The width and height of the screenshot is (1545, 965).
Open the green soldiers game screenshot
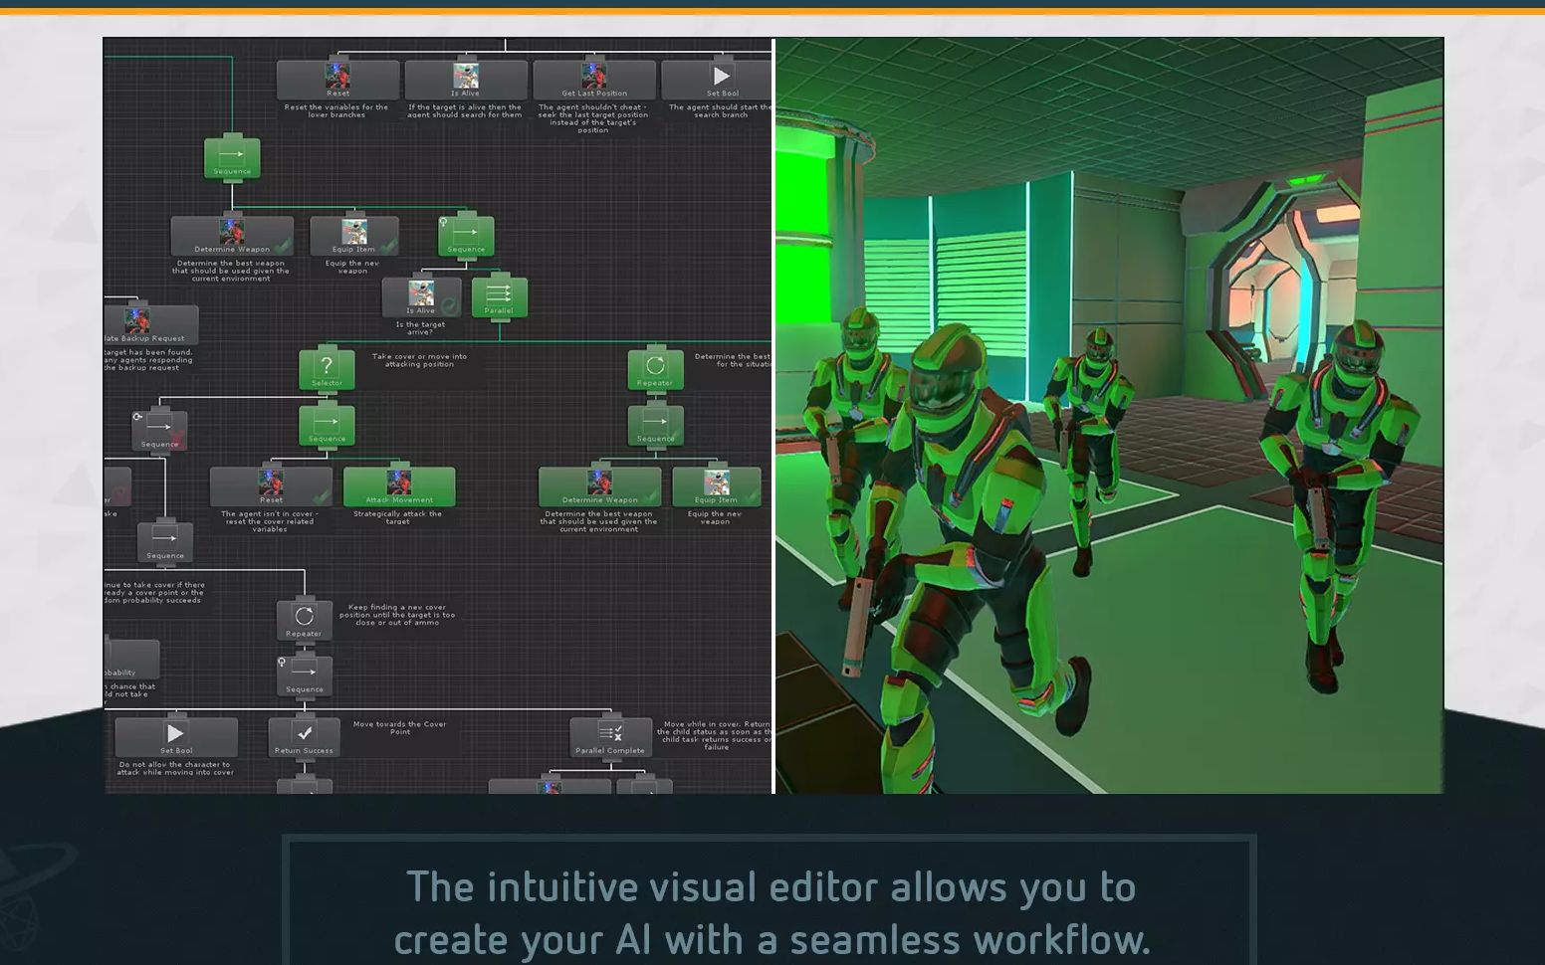(1109, 415)
